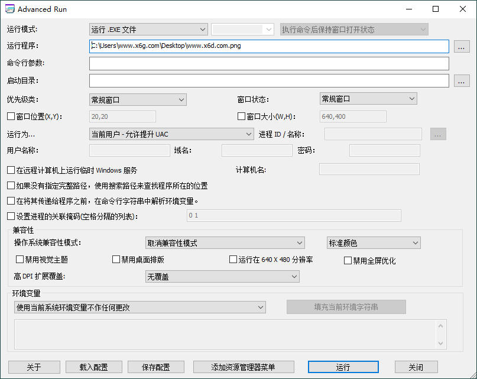Check 在远程计算机上运行临时 Windows 服务

10,170
